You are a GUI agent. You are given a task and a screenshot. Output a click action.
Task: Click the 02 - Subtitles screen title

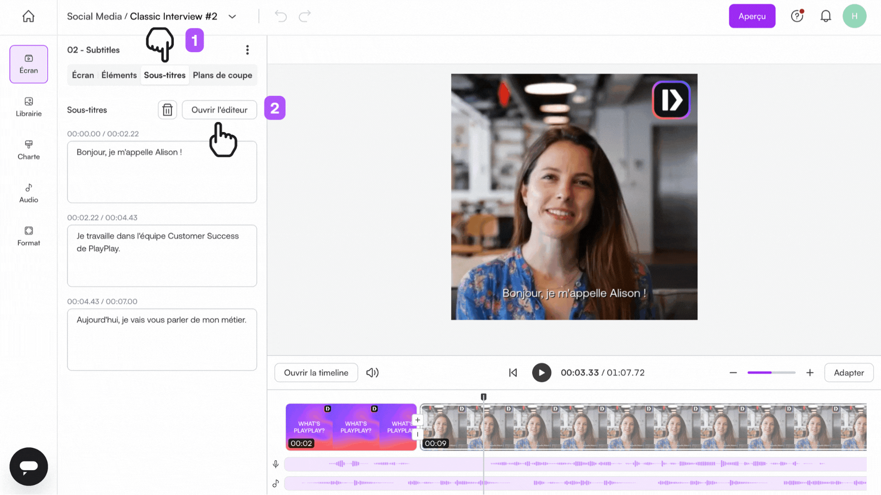click(x=93, y=50)
